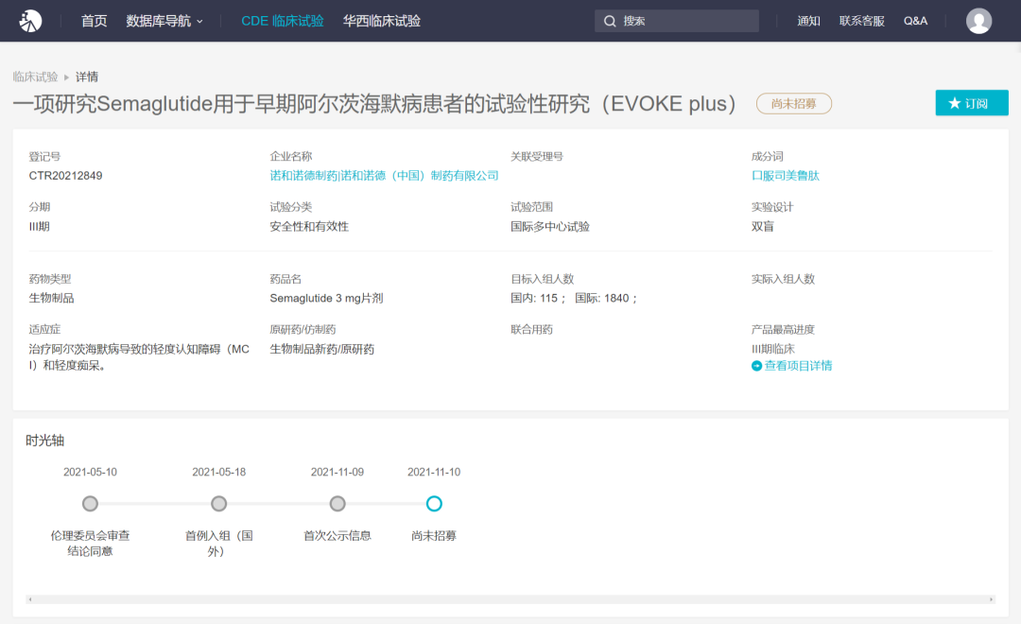Click 安全性和有效性 value
This screenshot has width=1021, height=624.
tap(309, 227)
